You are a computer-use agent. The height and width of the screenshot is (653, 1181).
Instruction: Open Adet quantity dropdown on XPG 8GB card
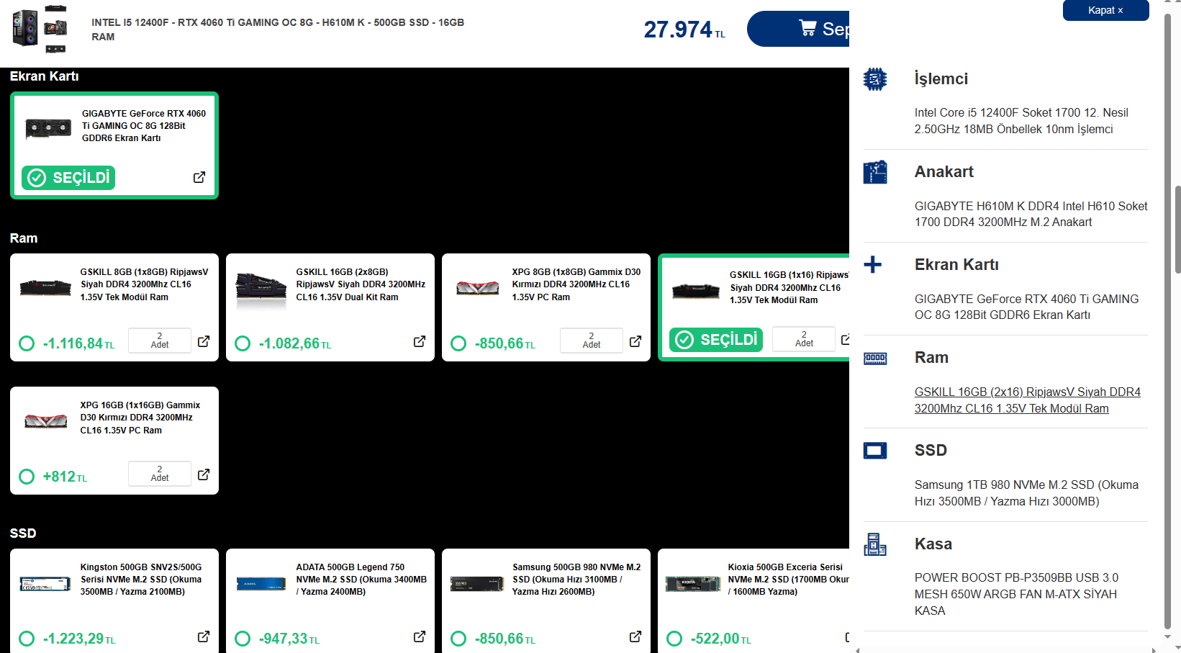[x=592, y=341]
